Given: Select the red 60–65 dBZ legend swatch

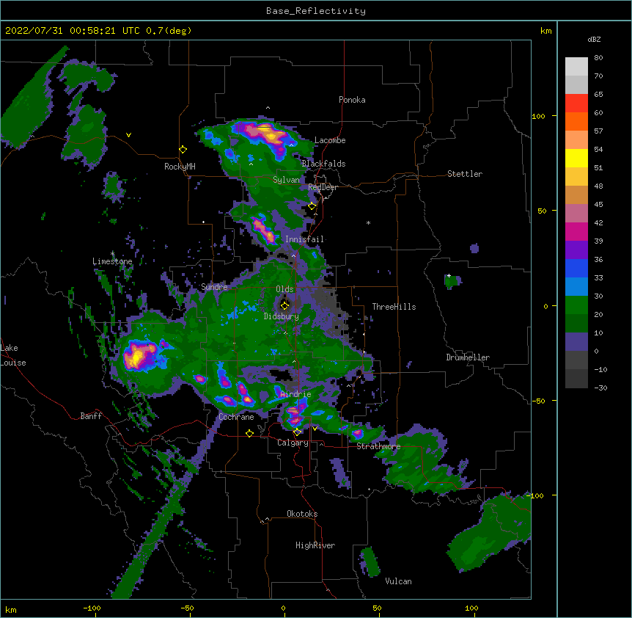Looking at the screenshot, I should point(576,103).
